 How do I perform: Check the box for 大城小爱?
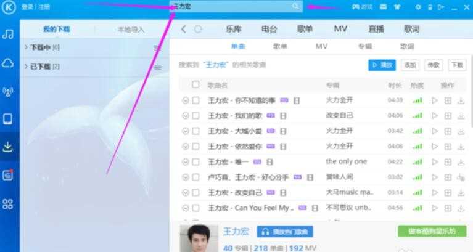pos(195,131)
